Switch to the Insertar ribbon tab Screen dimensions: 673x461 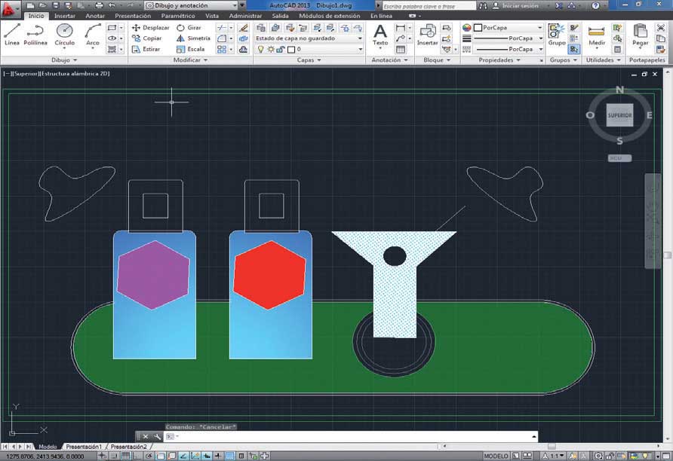pyautogui.click(x=65, y=16)
